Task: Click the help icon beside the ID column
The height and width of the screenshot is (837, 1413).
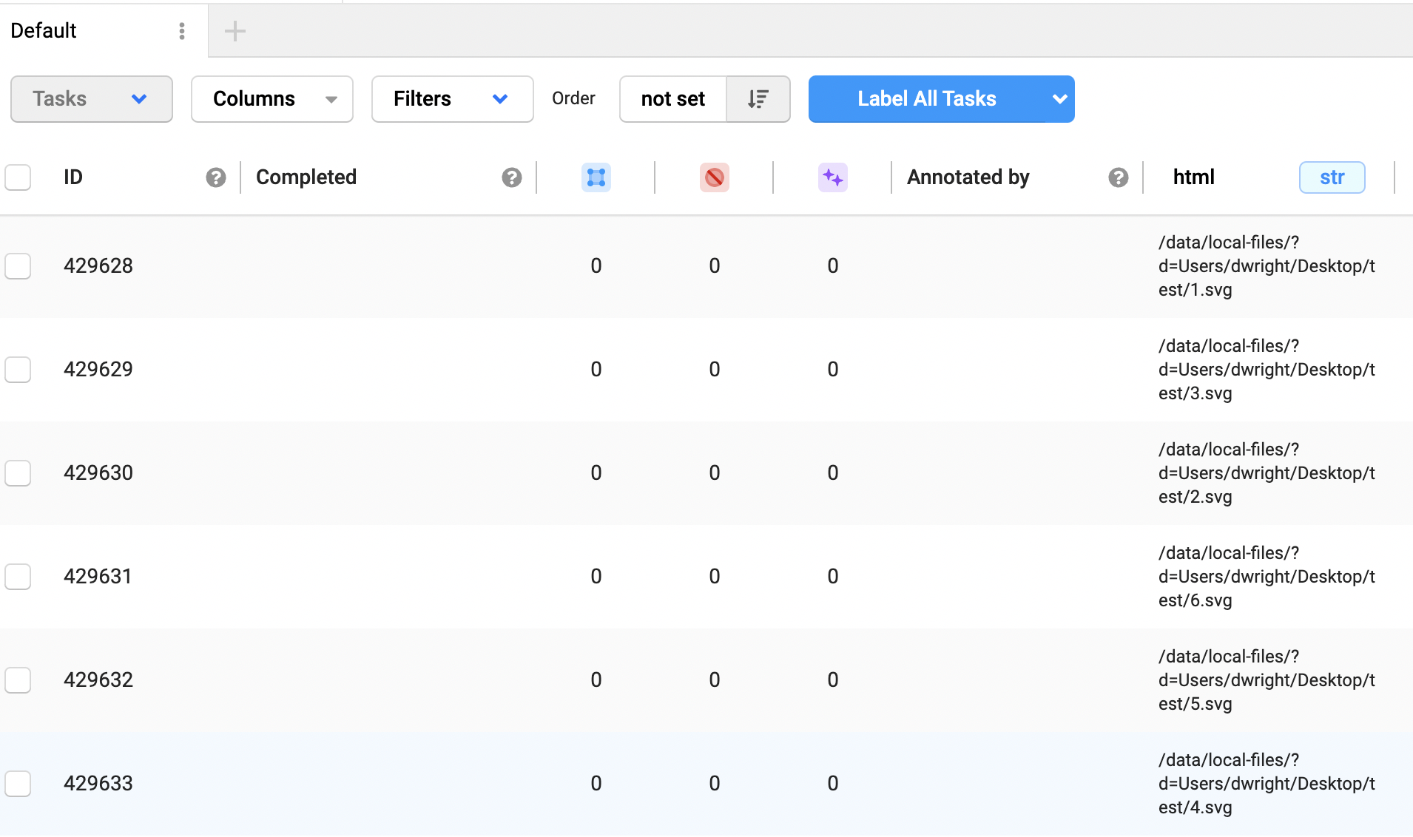Action: 215,177
